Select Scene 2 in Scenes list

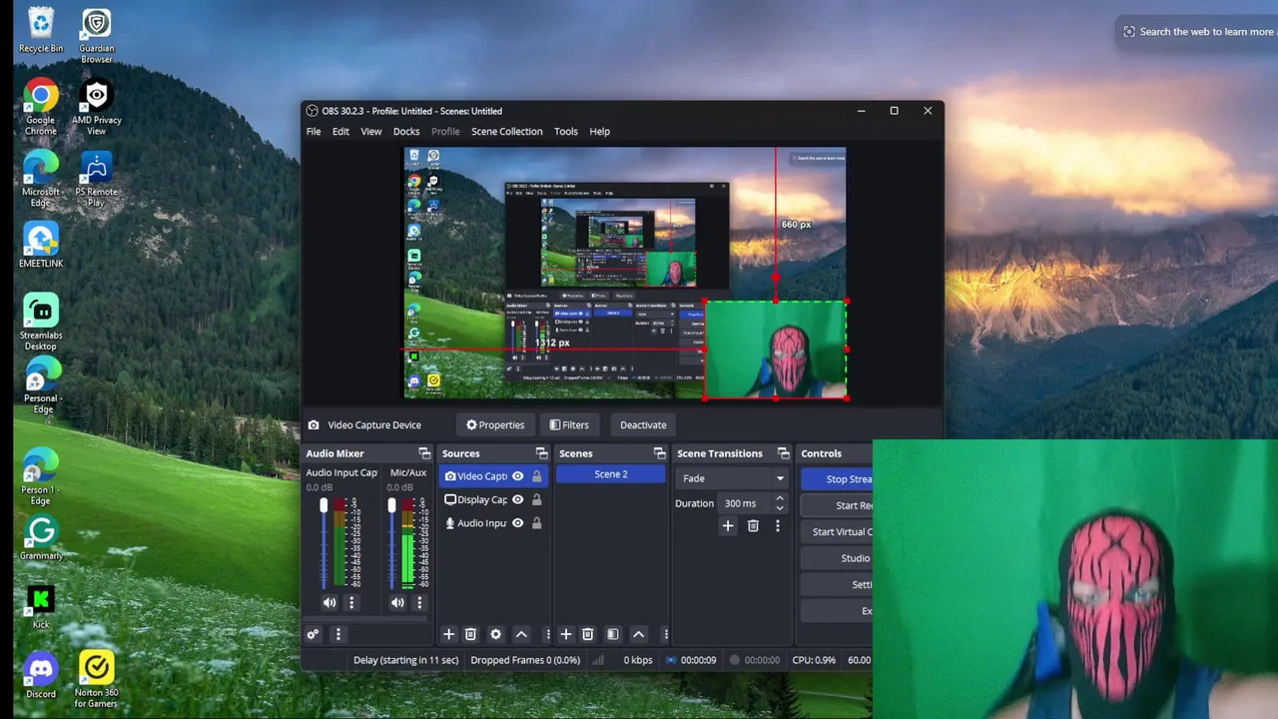611,474
